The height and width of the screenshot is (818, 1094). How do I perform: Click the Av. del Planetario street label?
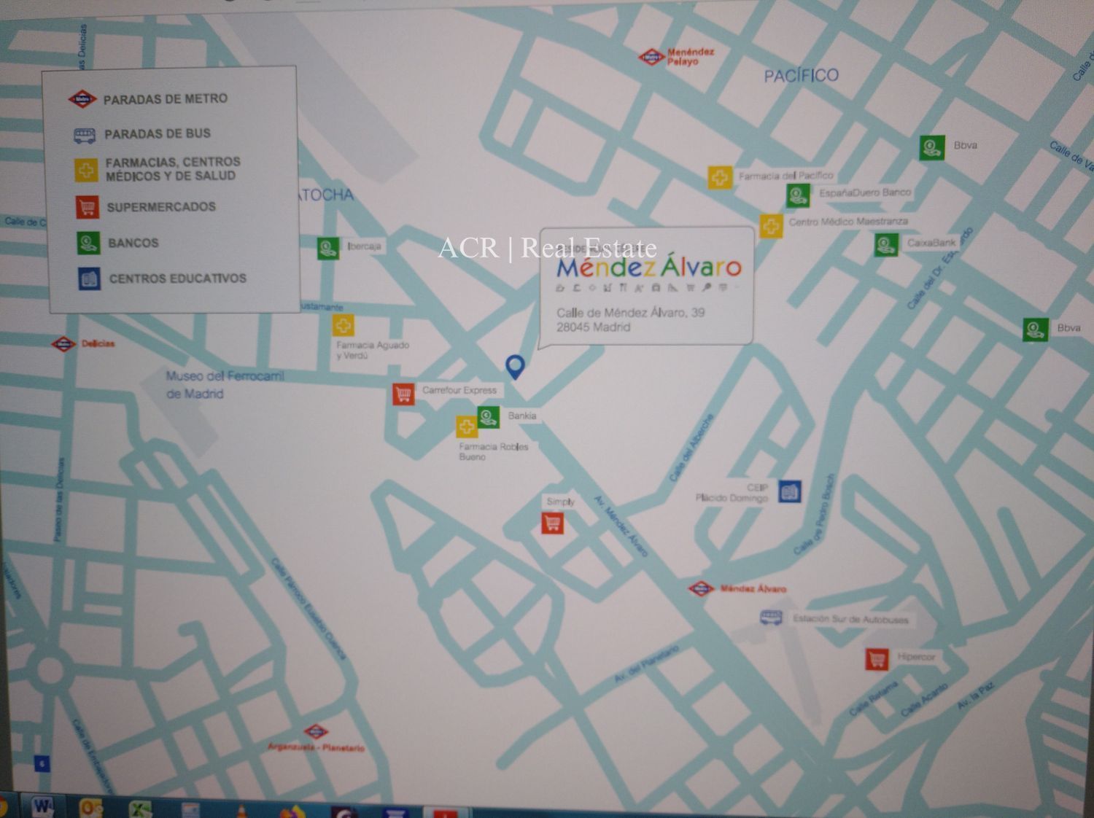click(646, 663)
